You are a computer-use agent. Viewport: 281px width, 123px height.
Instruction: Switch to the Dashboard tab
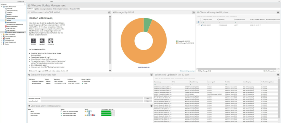coord(30,9)
